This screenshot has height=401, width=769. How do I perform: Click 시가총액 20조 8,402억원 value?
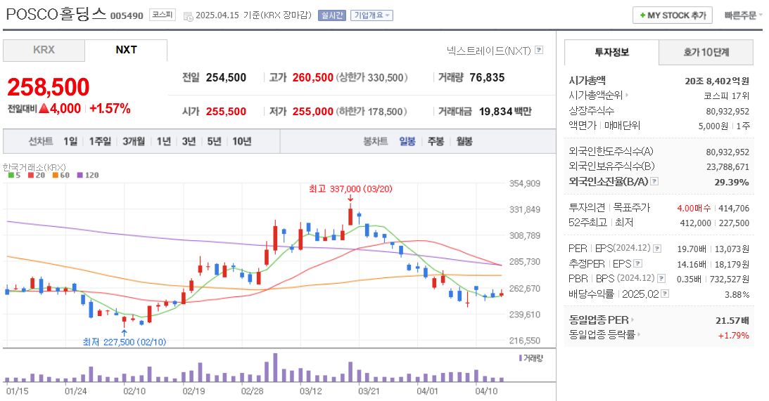click(717, 81)
